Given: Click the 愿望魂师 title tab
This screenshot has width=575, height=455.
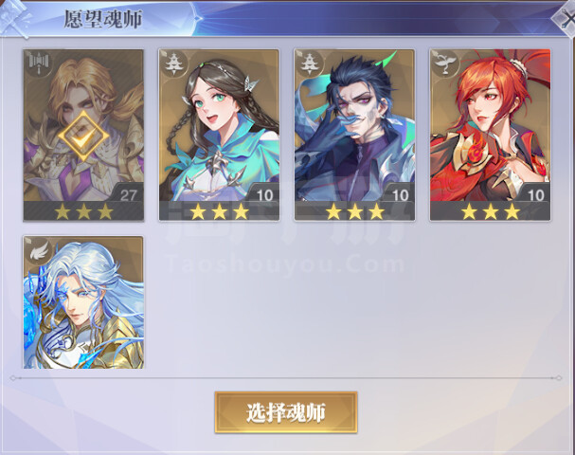Looking at the screenshot, I should 102,19.
